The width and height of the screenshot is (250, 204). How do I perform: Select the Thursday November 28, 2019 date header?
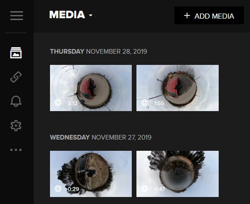pyautogui.click(x=99, y=52)
